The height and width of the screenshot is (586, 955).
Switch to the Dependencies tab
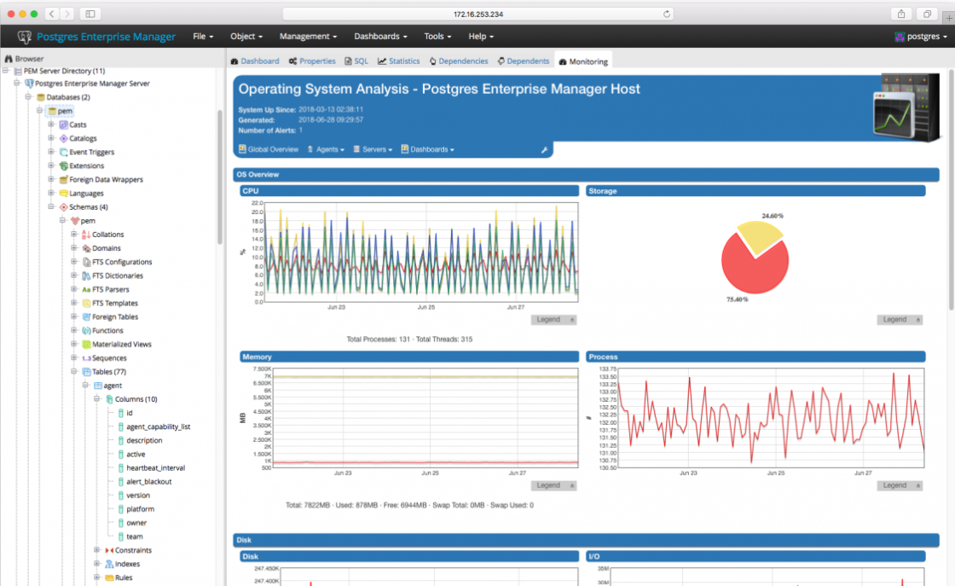click(459, 61)
